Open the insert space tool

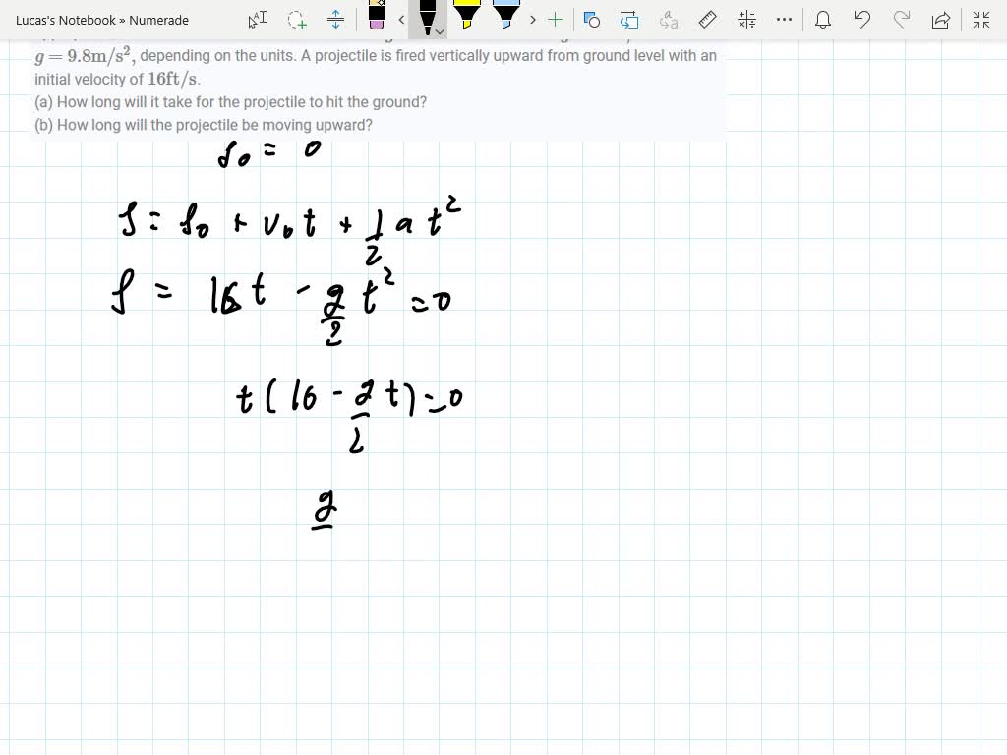pos(336,20)
